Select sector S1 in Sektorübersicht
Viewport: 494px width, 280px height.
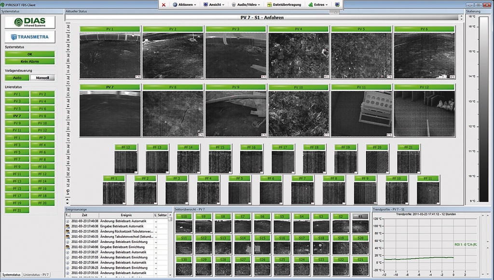pos(360,217)
